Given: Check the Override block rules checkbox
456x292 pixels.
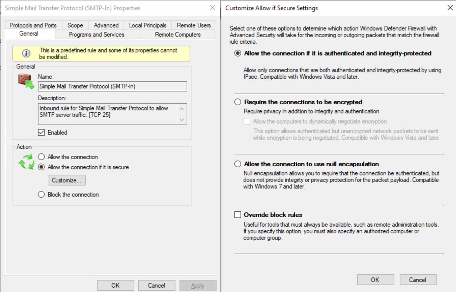Looking at the screenshot, I should tap(237, 215).
